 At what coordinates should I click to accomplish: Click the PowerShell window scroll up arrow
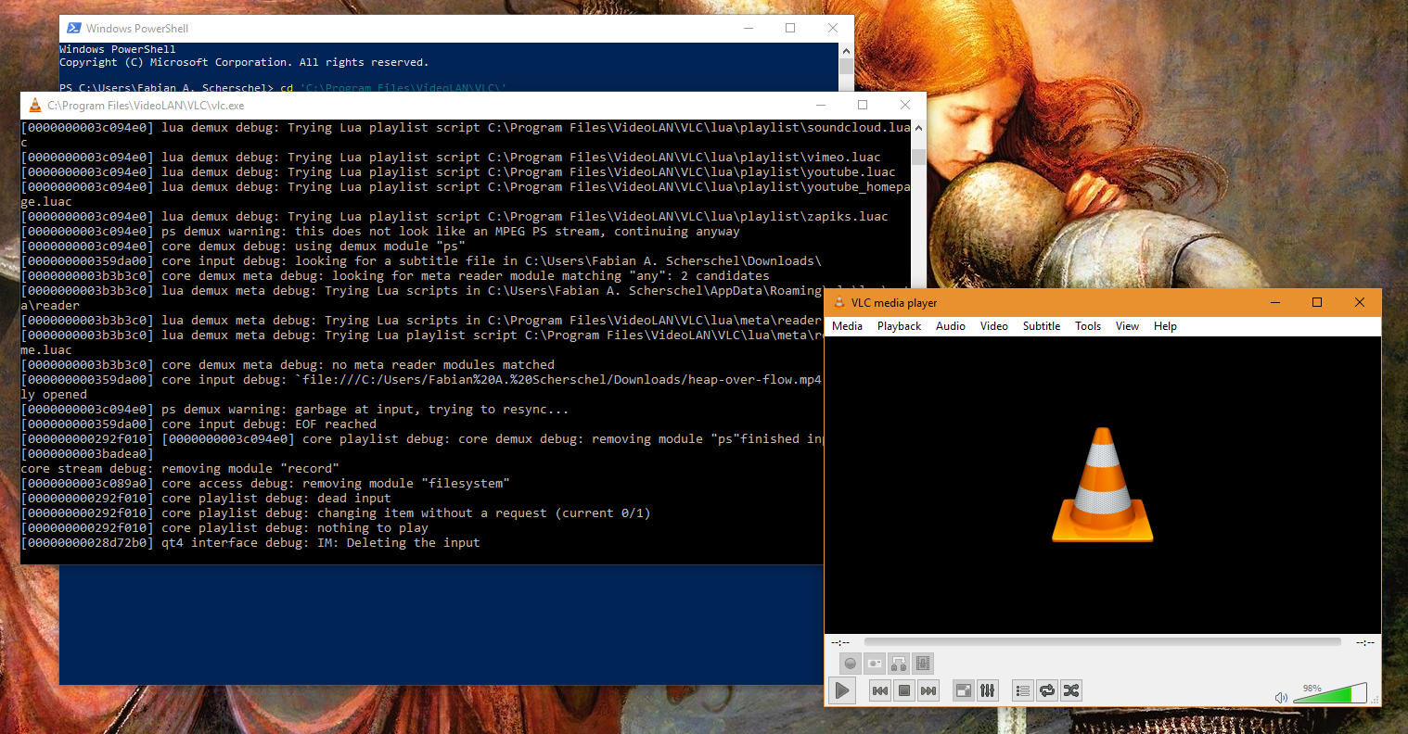click(x=846, y=51)
